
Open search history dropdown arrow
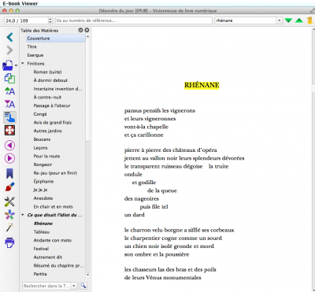(279, 20)
